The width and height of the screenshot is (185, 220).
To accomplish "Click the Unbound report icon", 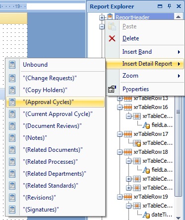I will pos(12,65).
